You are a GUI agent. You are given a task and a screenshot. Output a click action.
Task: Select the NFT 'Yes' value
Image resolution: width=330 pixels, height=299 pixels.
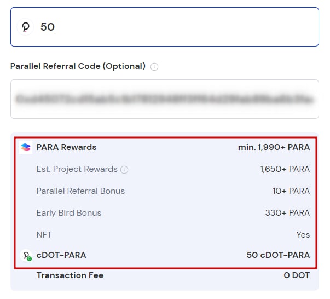pos(303,235)
